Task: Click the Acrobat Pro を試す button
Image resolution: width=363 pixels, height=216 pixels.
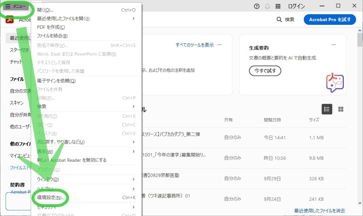Action: point(329,20)
